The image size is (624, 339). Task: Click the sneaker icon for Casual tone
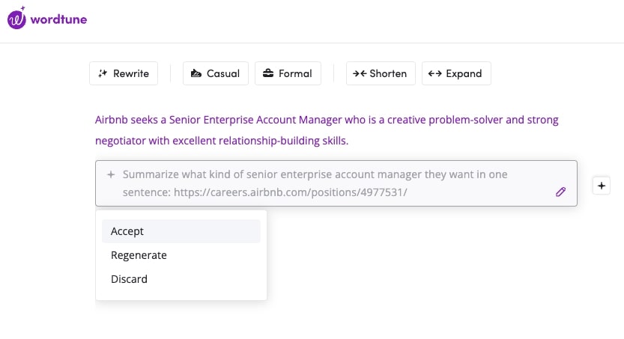tap(196, 73)
